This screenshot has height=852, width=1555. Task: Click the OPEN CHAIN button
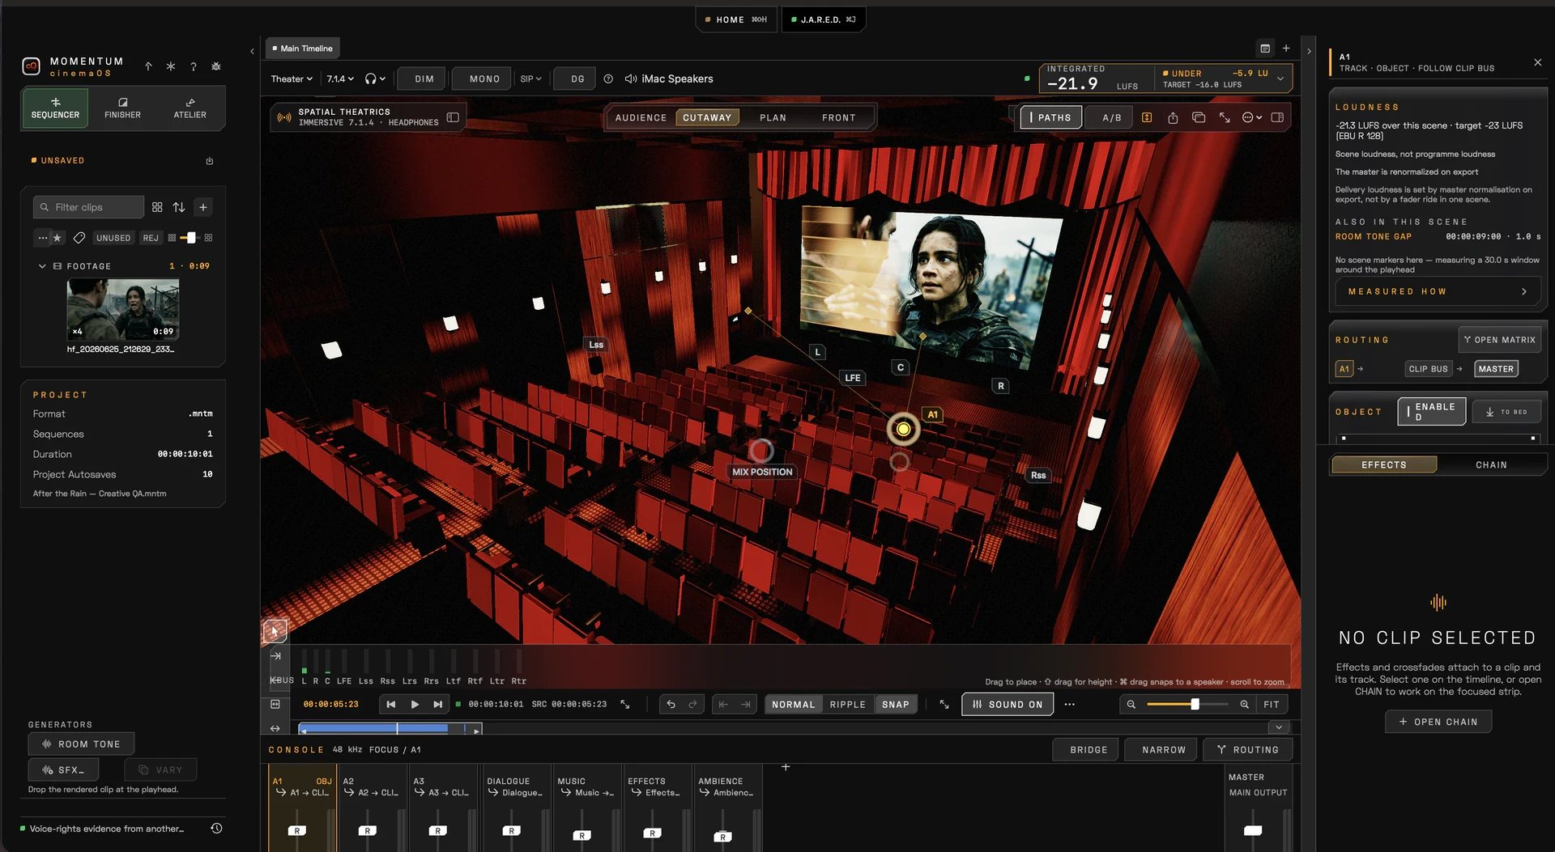1438,722
